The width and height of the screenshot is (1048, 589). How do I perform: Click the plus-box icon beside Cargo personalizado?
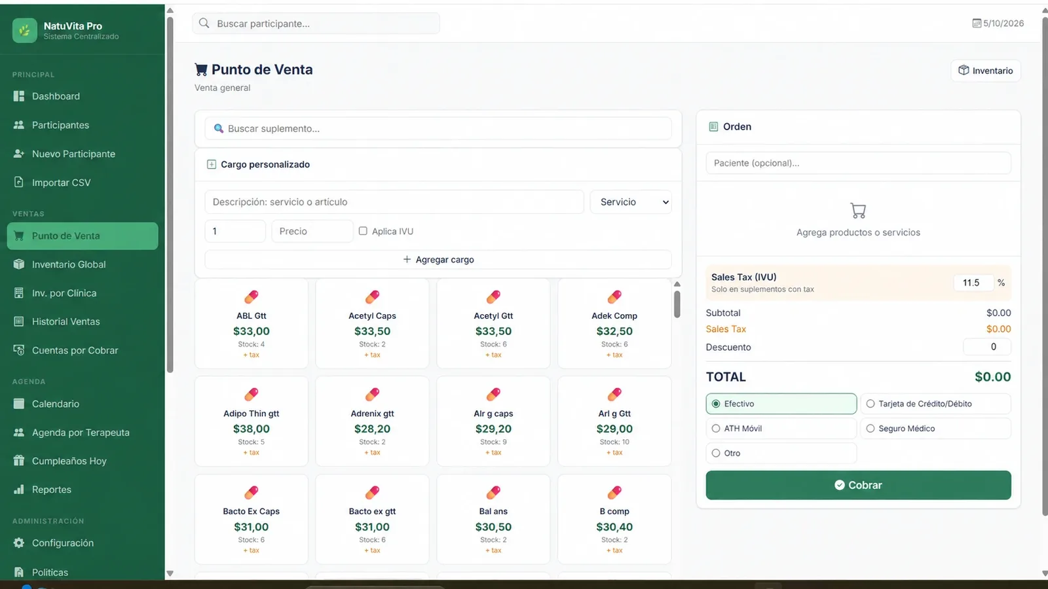212,164
